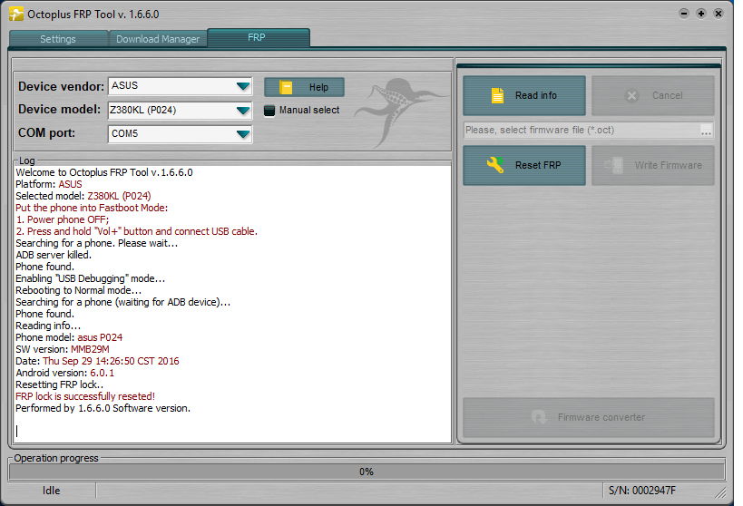Click the Cancel X icon
This screenshot has height=506, width=743.
(x=631, y=96)
